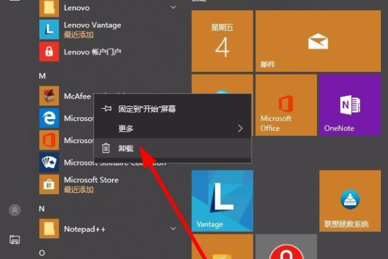This screenshot has height=259, width=388.
Task: Open the Lenovo Vantage tile
Action: point(222,201)
